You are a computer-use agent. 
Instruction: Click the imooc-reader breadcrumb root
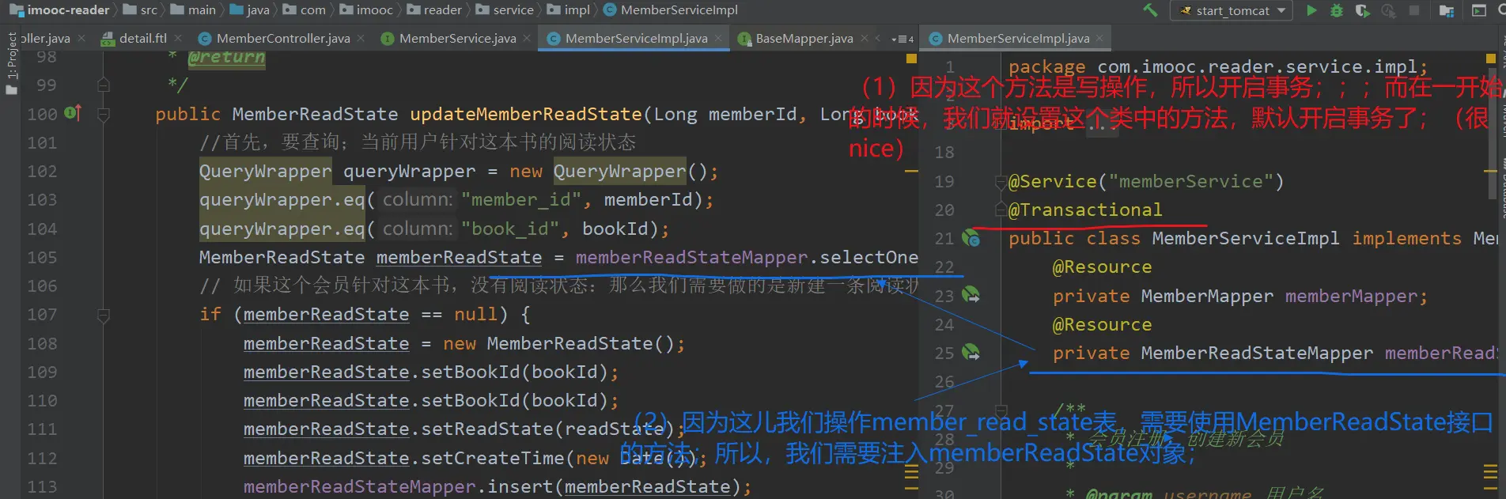click(x=60, y=10)
